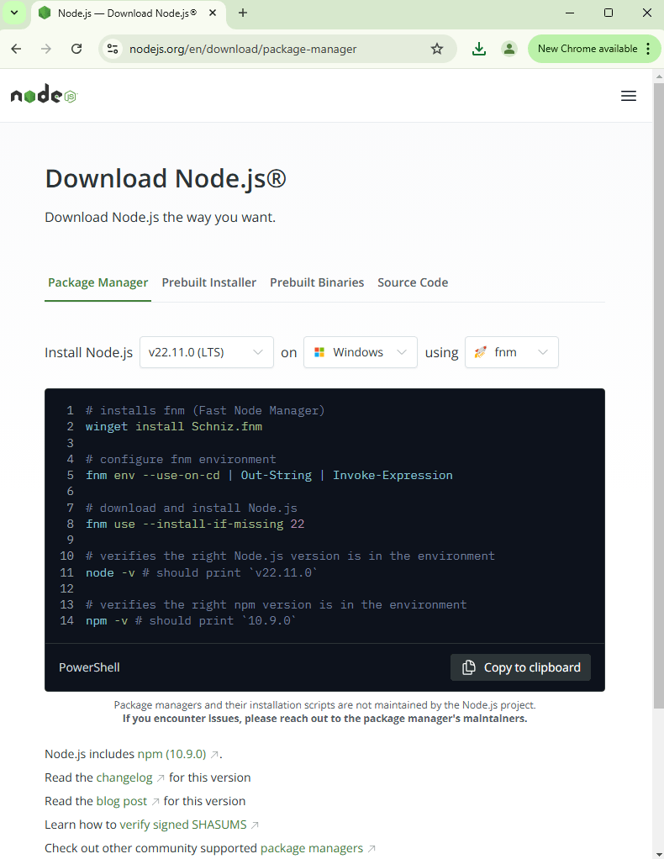The image size is (664, 859).
Task: Open the verify signed SHASUMS link
Action: 183,825
